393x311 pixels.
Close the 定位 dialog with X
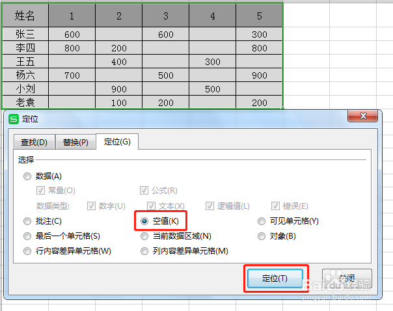click(x=362, y=116)
